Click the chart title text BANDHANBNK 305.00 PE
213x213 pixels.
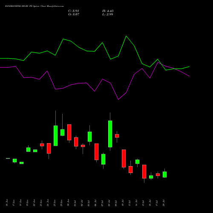(19, 6)
